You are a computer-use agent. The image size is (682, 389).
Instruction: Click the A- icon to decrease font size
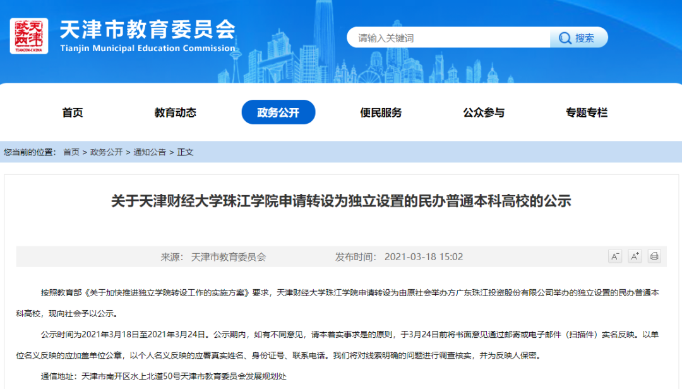click(x=614, y=256)
